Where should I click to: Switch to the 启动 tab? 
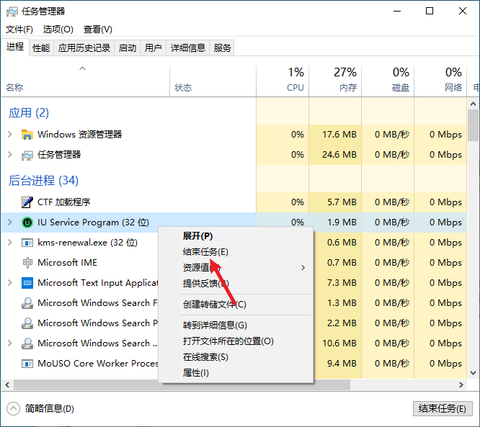[128, 48]
